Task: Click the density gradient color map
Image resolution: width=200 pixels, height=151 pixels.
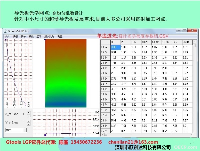Action: (66, 73)
